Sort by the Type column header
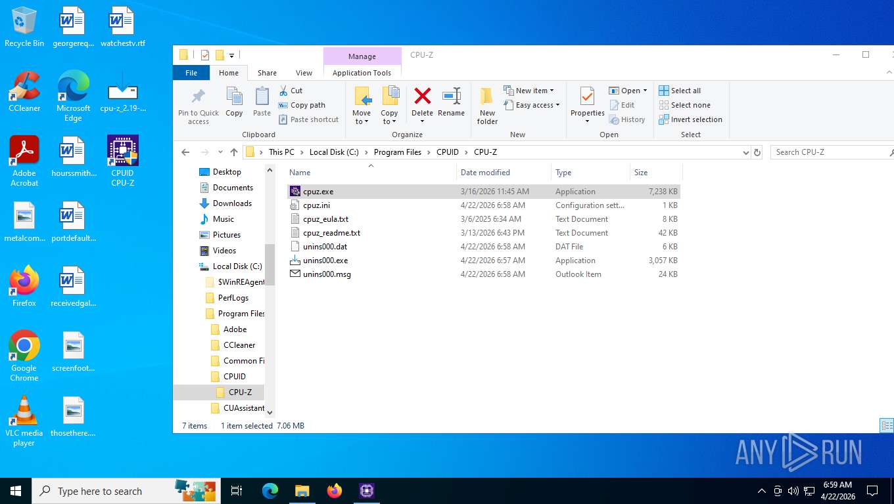894x504 pixels. pyautogui.click(x=590, y=173)
